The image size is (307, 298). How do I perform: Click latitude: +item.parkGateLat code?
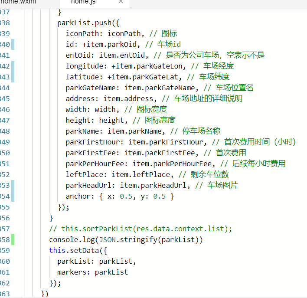pyautogui.click(x=124, y=77)
